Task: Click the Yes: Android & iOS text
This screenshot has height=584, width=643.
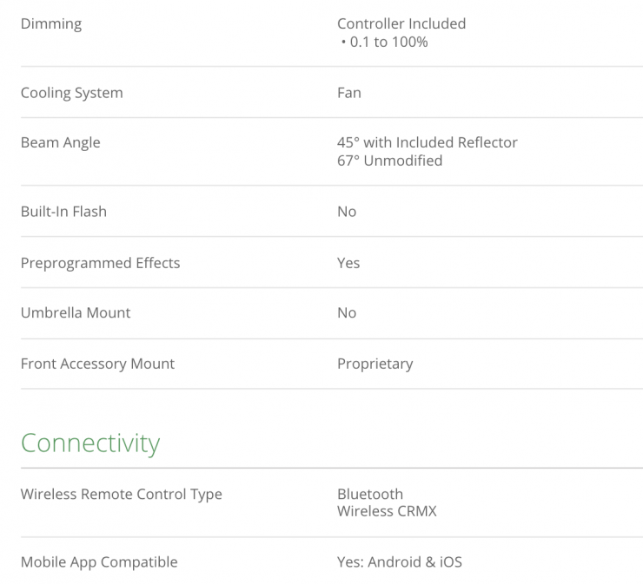Action: pyautogui.click(x=400, y=562)
